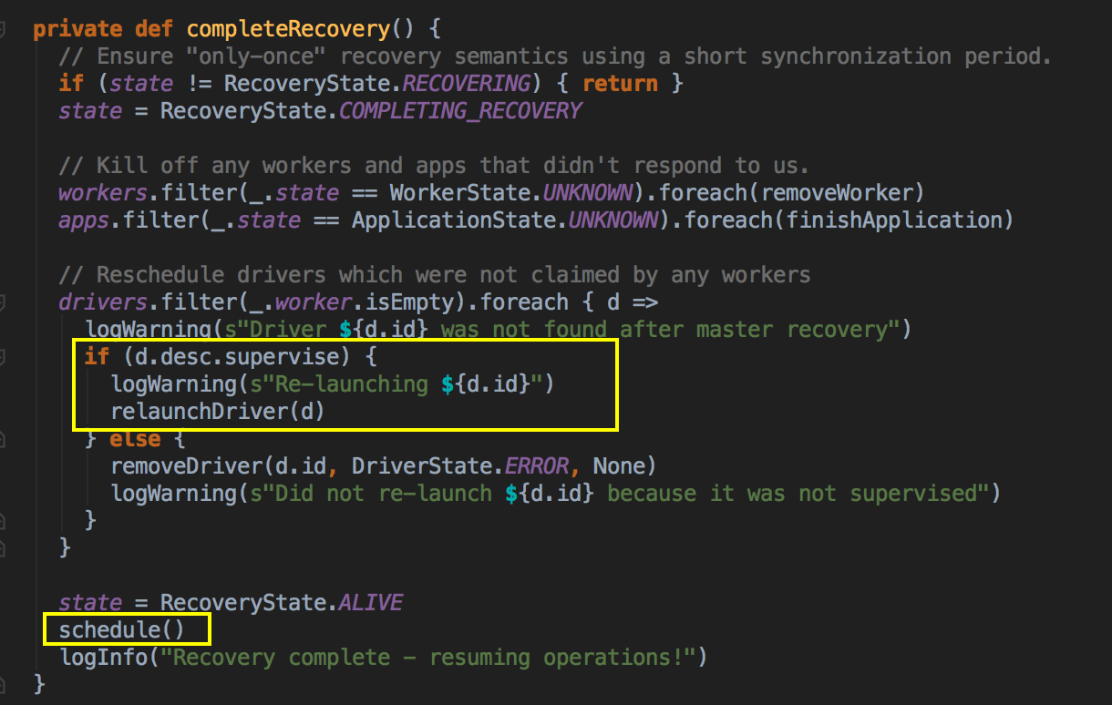Click the 'private' keyword

pos(77,29)
